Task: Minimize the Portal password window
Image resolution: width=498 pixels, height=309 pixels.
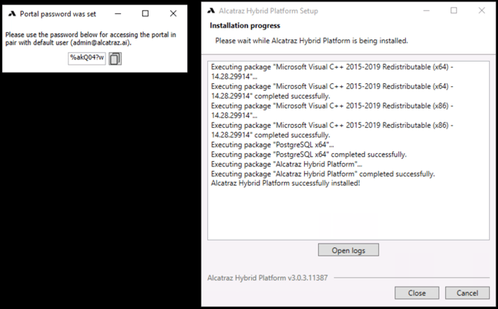Action: 117,13
